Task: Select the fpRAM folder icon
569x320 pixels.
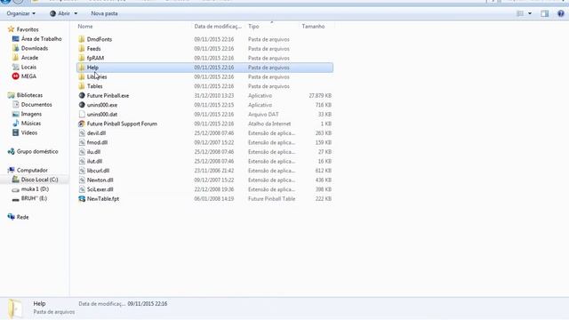Action: pyautogui.click(x=82, y=58)
